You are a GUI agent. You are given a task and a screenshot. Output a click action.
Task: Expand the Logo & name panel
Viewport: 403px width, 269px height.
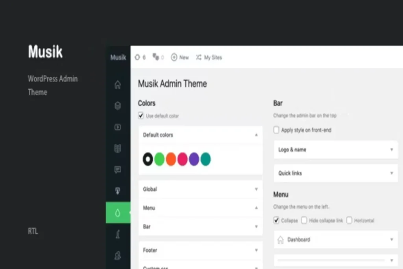tap(336, 150)
